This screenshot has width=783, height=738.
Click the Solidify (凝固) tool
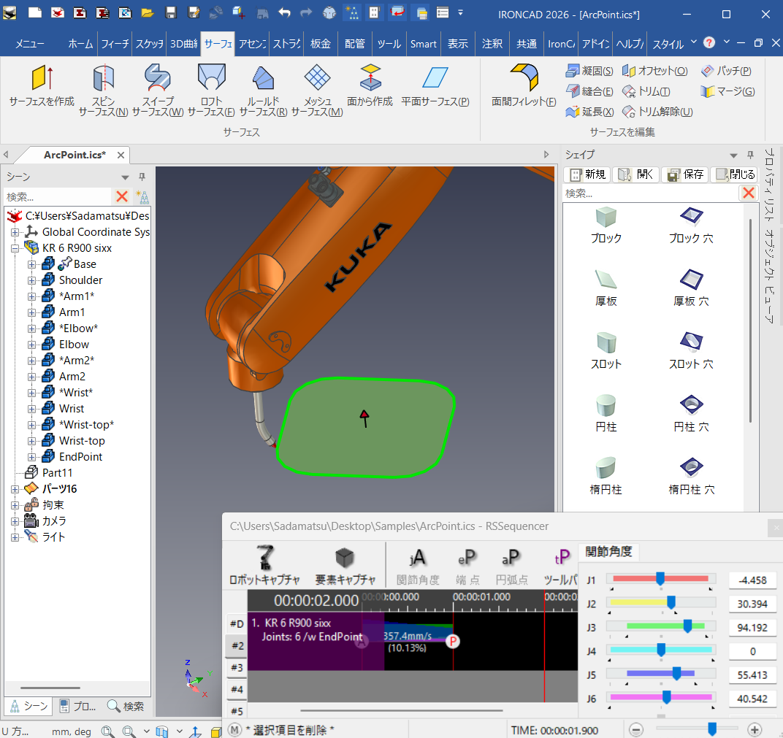(x=589, y=71)
